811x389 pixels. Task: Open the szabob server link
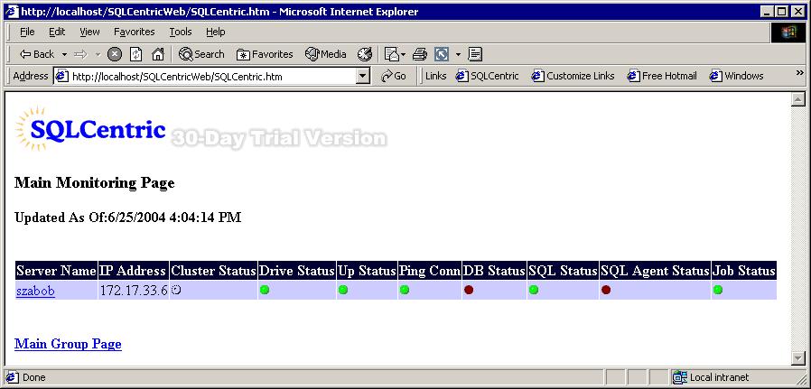click(35, 291)
